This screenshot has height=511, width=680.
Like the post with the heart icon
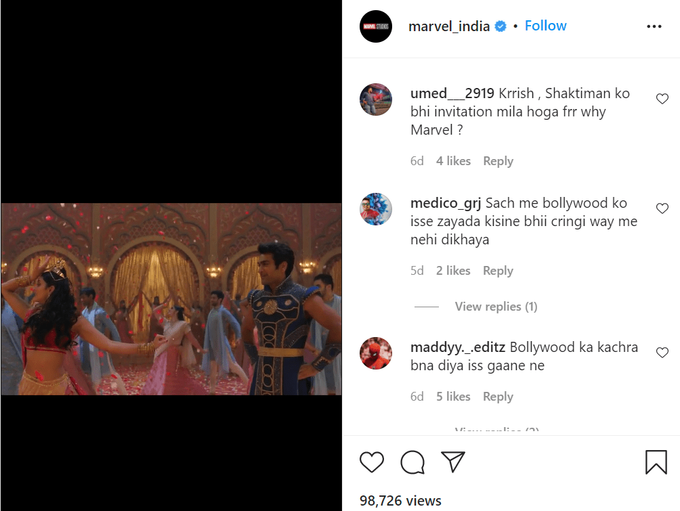(372, 462)
